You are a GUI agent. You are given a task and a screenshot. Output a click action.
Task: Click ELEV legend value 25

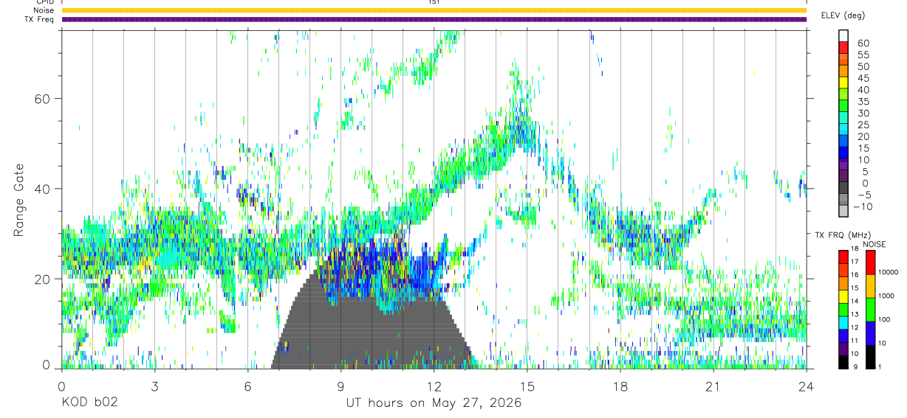pos(863,125)
